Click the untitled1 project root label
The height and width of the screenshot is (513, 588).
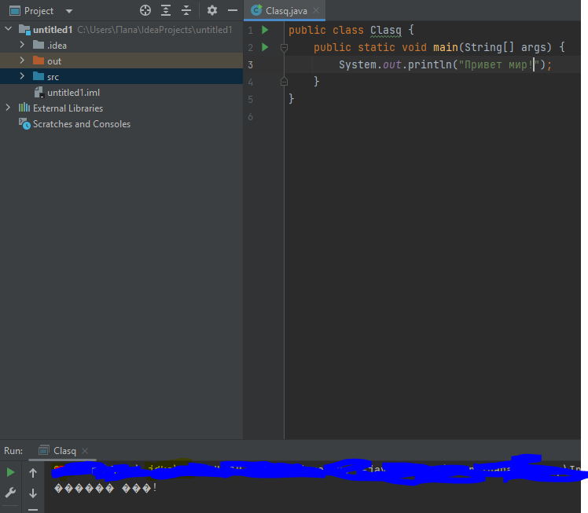53,30
